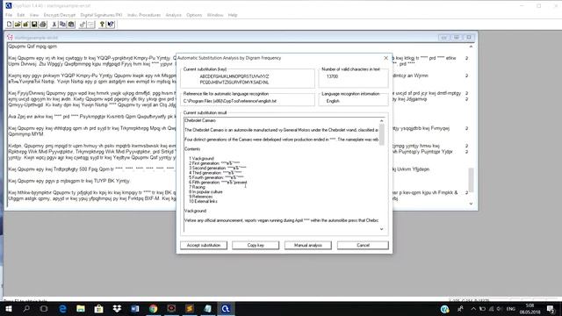Open the Microsoft Store taskbar icon
This screenshot has height=316, width=562.
click(99, 309)
